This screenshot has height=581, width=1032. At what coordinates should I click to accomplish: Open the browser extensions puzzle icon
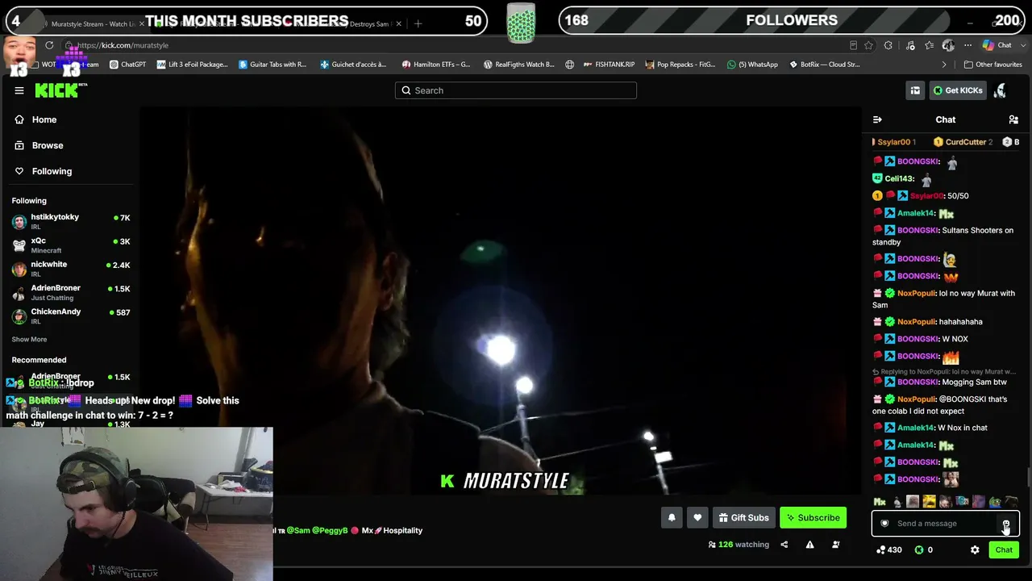pyautogui.click(x=888, y=45)
